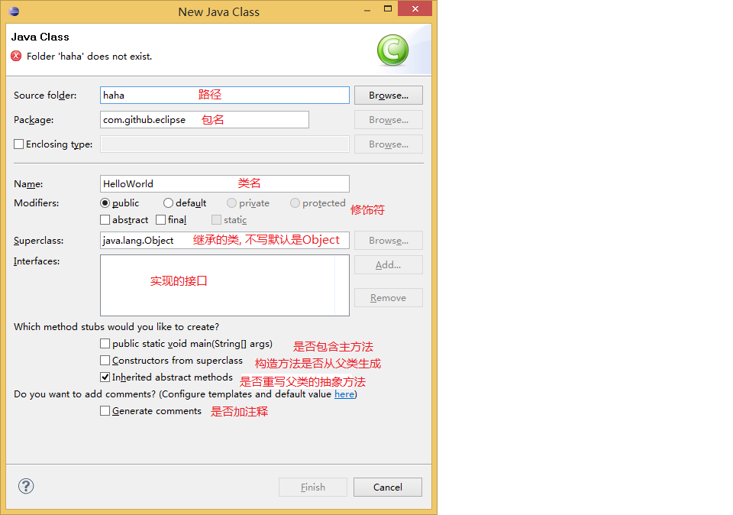
Task: Focus the Name field containing HelloWorld
Action: pos(224,184)
